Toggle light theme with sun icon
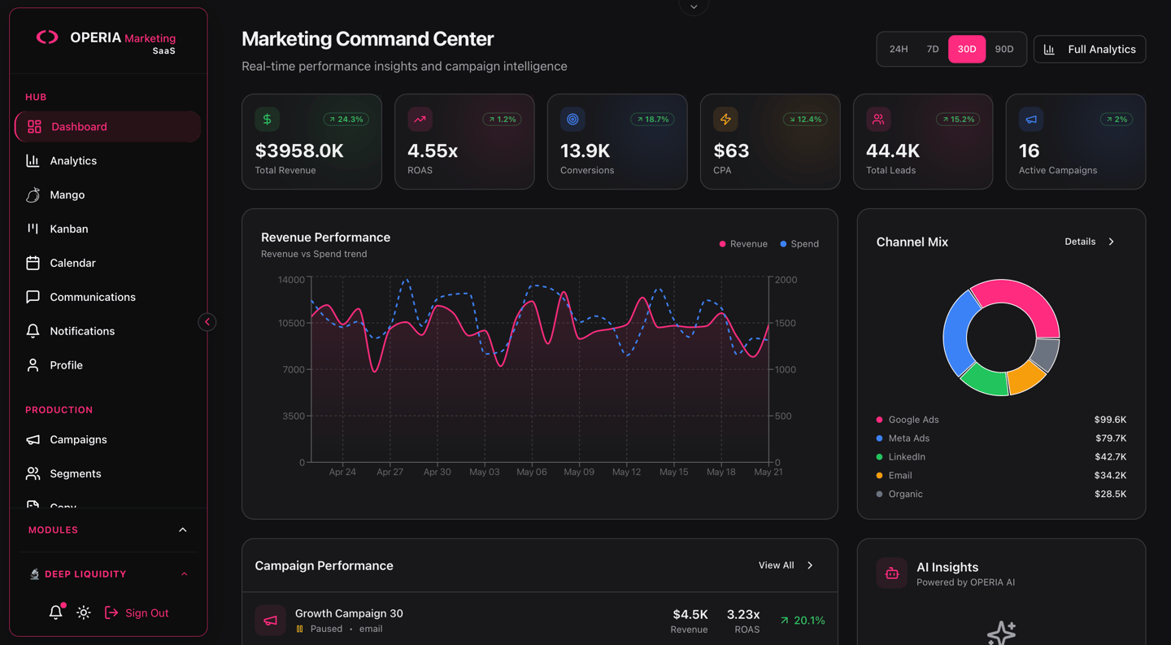The height and width of the screenshot is (645, 1171). (x=84, y=612)
